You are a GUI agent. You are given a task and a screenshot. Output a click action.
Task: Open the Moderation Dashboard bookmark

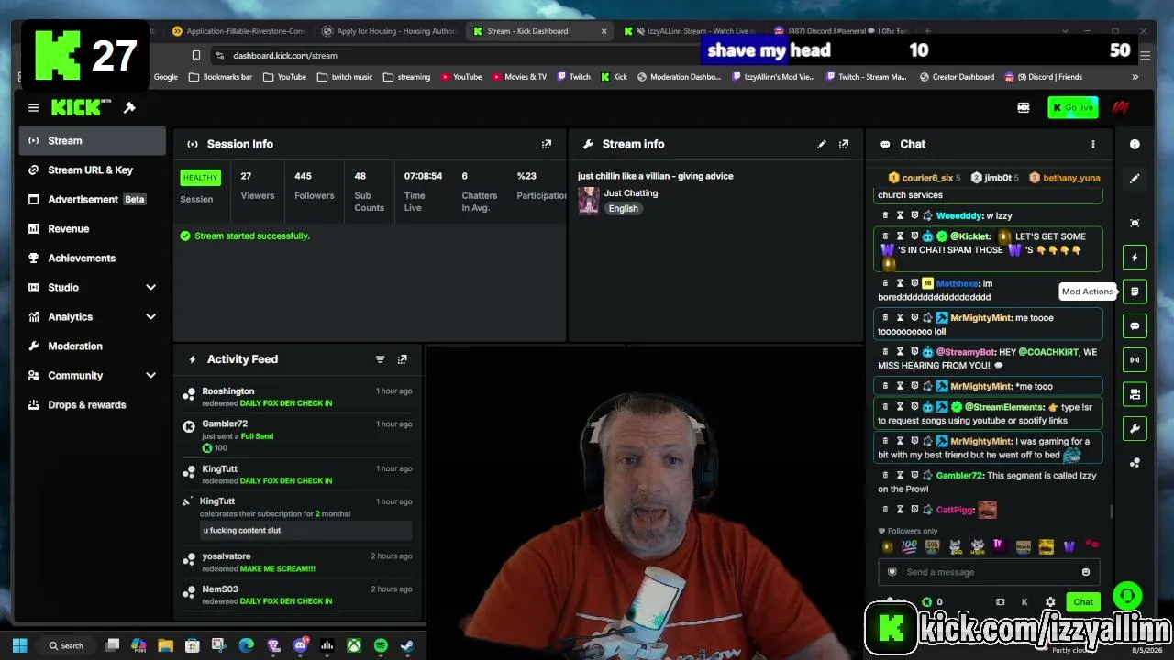coord(680,77)
